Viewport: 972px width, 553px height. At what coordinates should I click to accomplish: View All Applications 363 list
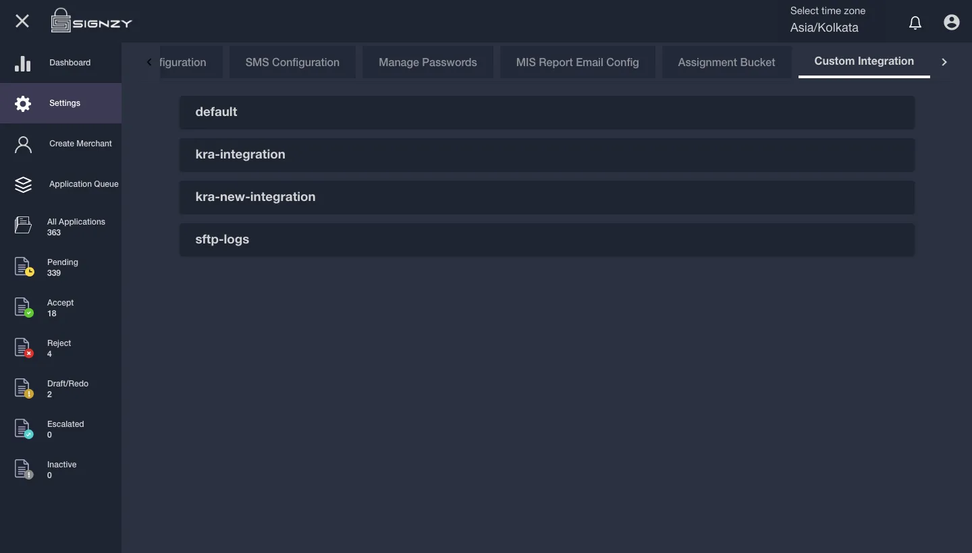(76, 227)
